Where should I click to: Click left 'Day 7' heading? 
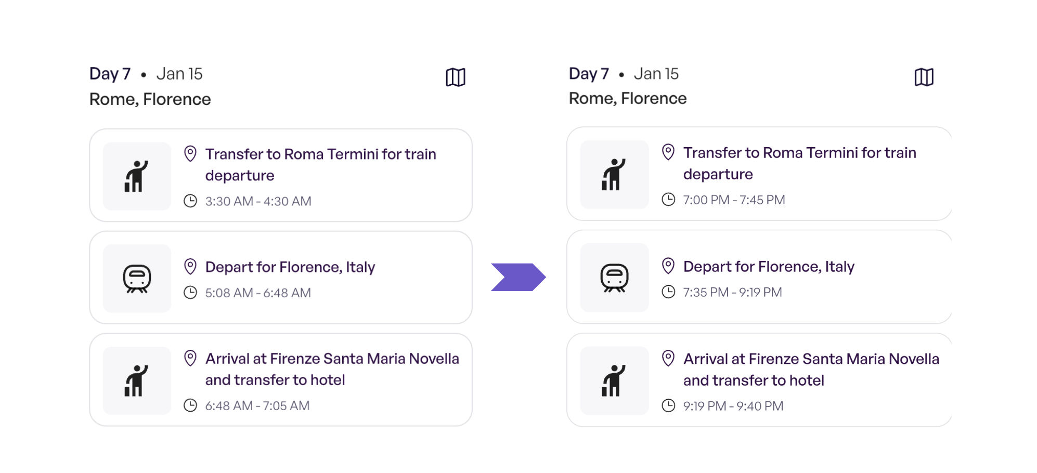click(x=110, y=74)
